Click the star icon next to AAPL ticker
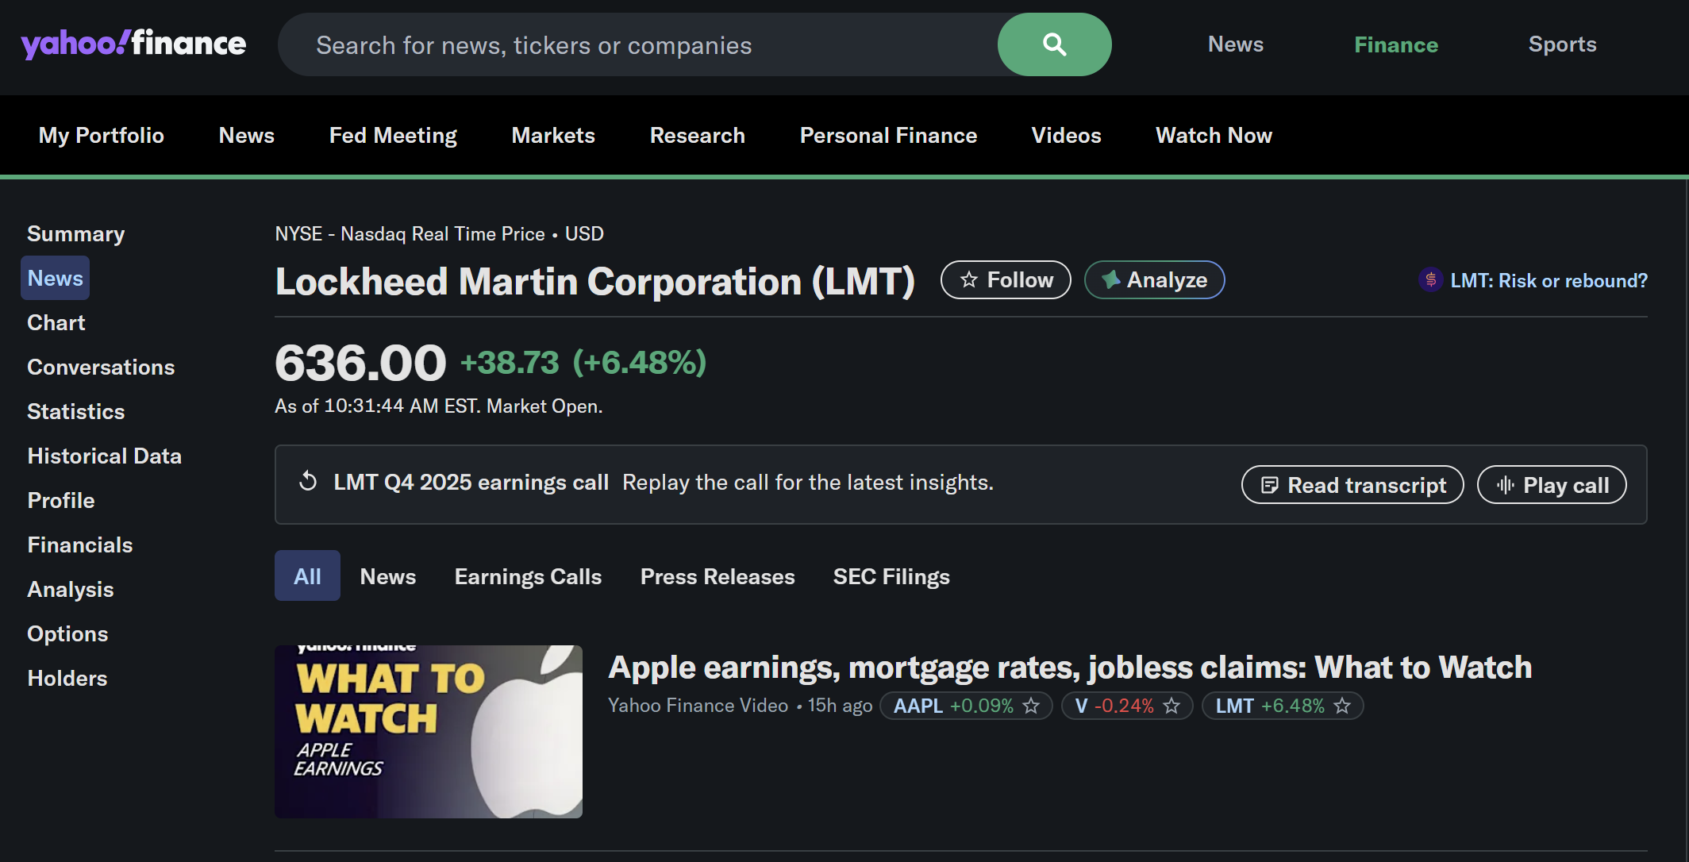The image size is (1689, 862). (x=1031, y=706)
